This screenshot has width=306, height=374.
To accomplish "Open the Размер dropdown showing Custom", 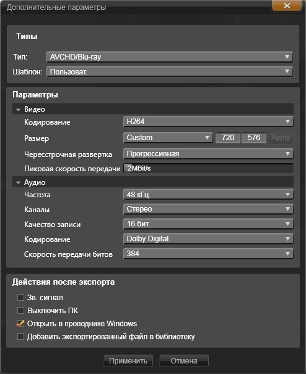I will (x=168, y=138).
